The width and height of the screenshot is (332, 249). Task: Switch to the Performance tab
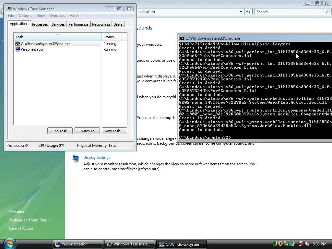click(x=78, y=24)
